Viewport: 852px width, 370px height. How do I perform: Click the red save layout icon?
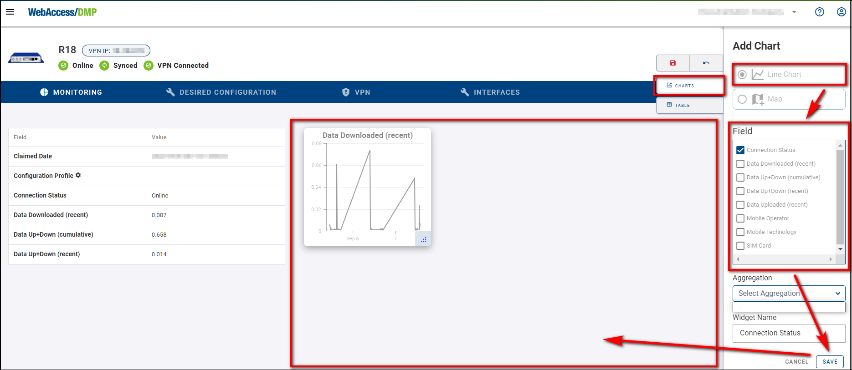click(x=672, y=63)
